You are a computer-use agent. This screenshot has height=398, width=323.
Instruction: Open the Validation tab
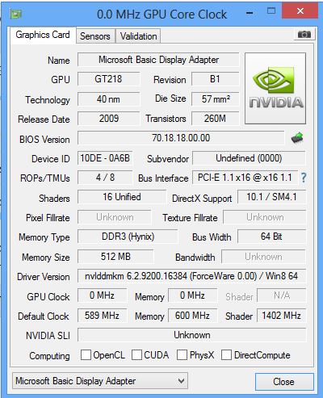click(138, 36)
